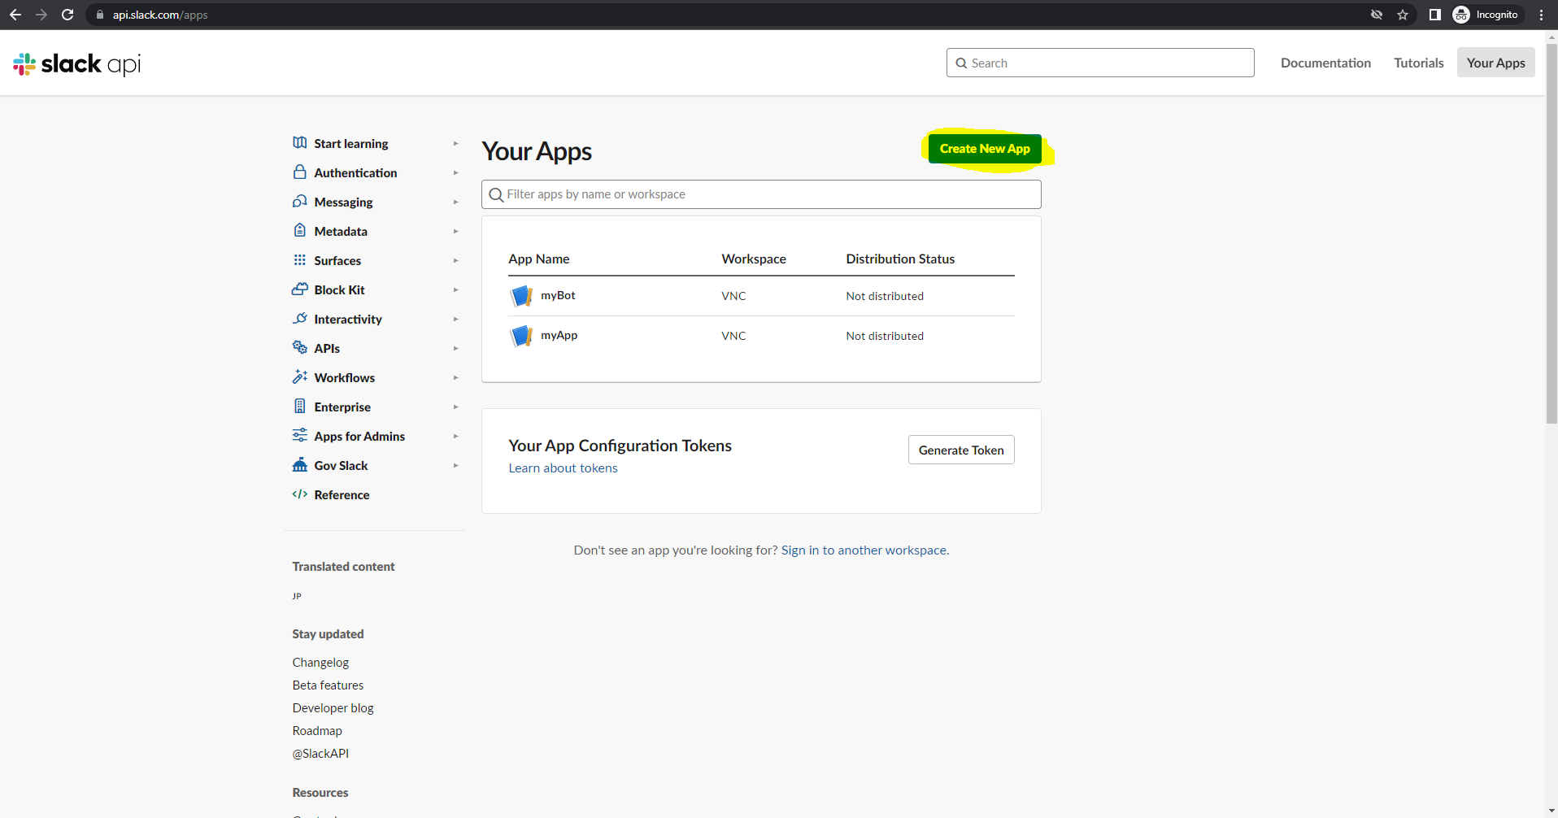
Task: Reload the page with browser refresh icon
Action: (67, 15)
